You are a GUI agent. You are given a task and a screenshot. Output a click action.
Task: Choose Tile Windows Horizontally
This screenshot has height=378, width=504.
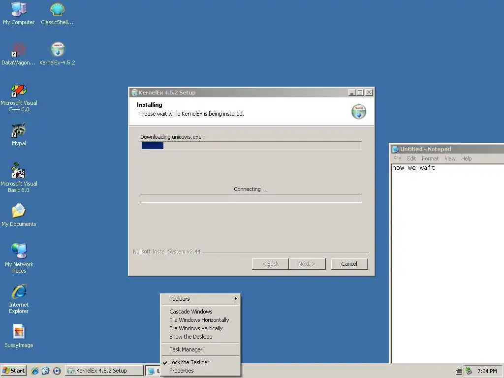tap(201, 320)
